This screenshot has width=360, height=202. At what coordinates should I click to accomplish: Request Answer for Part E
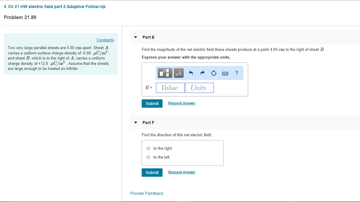click(x=182, y=103)
